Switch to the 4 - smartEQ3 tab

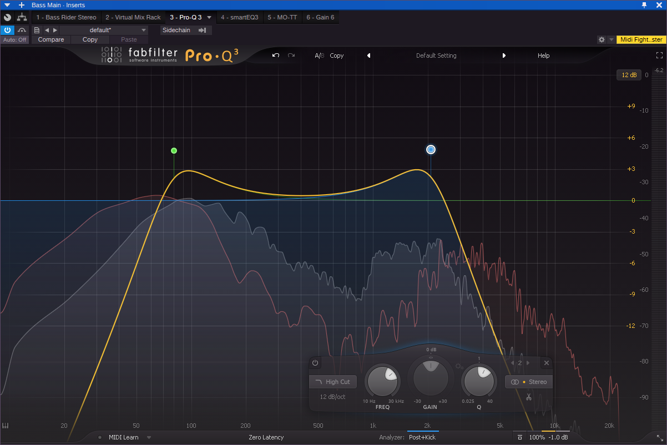(239, 17)
